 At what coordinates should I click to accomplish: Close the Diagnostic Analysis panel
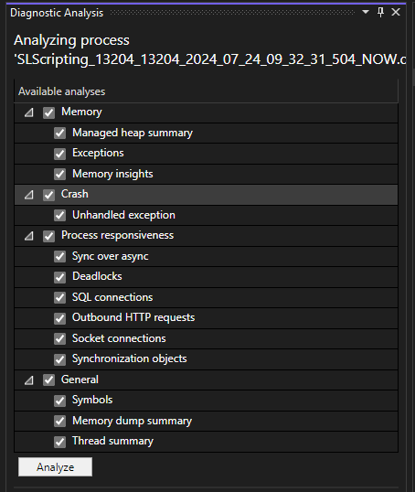396,12
